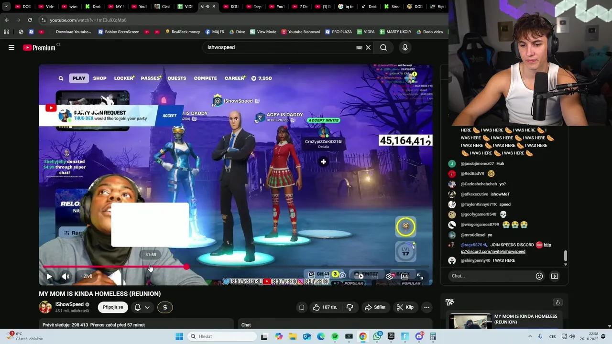Viewport: 612px width, 344px height.
Task: Open on-screen keyboard icon in search box
Action: 359,47
